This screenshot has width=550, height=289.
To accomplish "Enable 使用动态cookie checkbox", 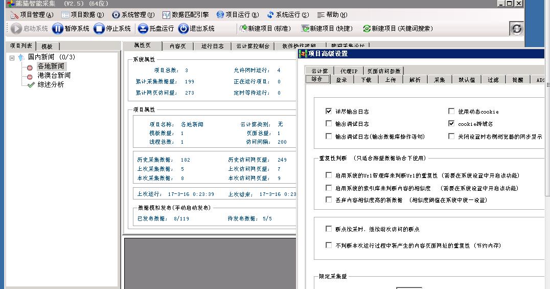I will [451, 111].
